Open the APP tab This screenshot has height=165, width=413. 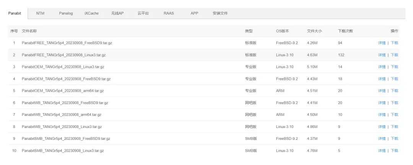tap(194, 13)
